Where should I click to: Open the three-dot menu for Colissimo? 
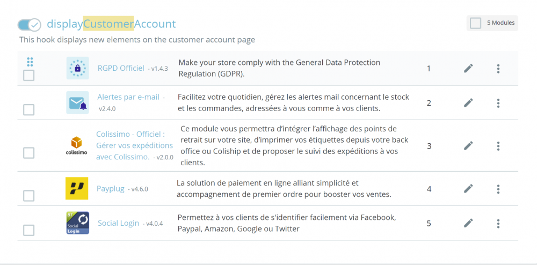coord(498,145)
